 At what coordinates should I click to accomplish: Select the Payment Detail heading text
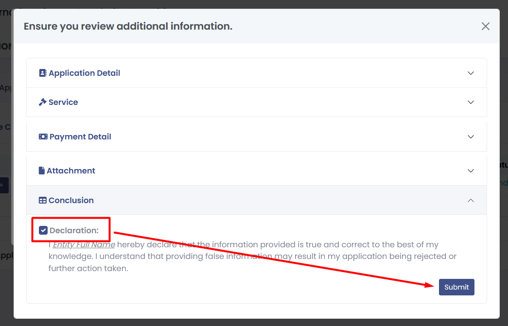[80, 137]
